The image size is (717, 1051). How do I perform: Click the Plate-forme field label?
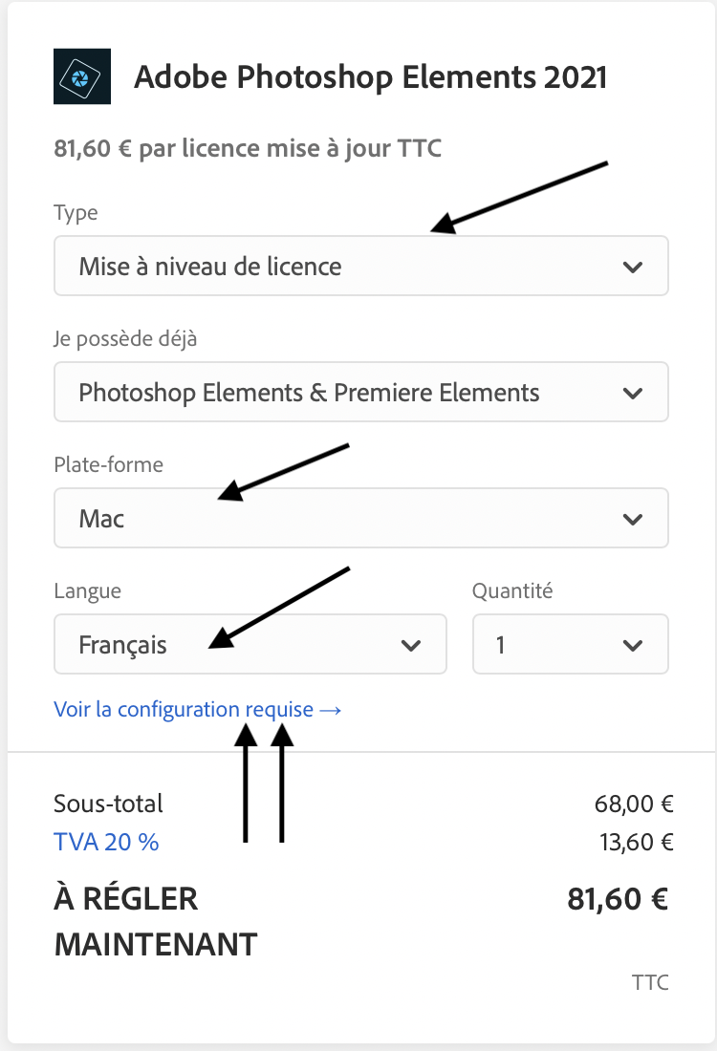(108, 465)
